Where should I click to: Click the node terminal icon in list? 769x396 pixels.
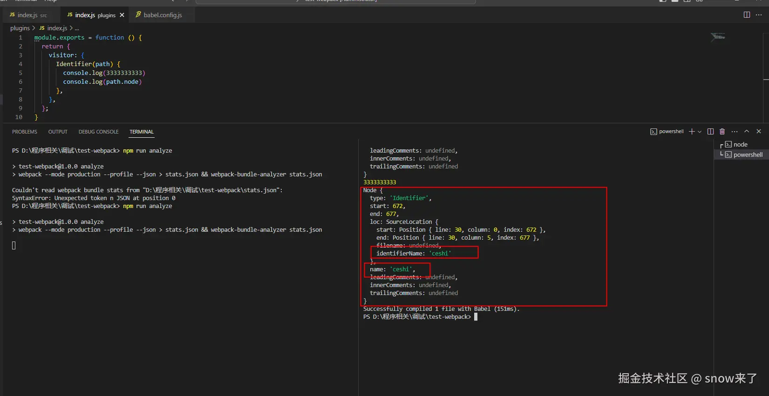pos(728,144)
